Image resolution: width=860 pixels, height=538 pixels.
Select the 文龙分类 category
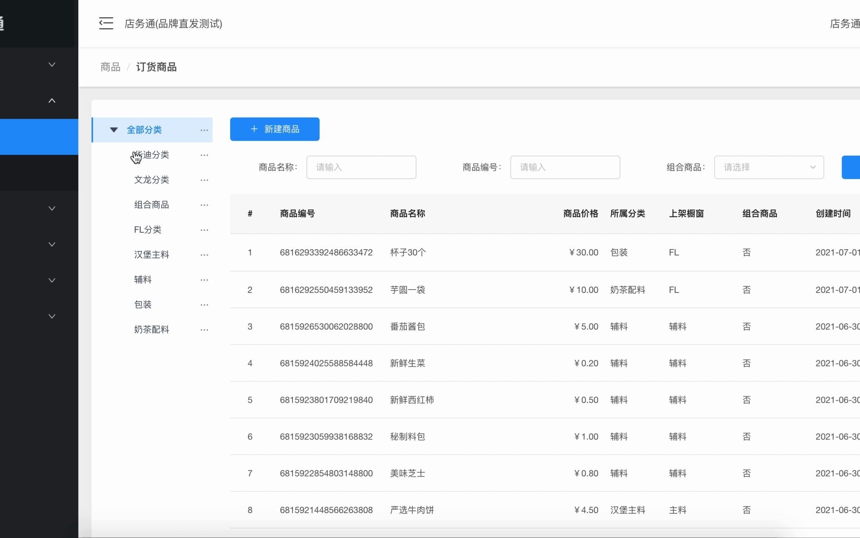pos(151,180)
